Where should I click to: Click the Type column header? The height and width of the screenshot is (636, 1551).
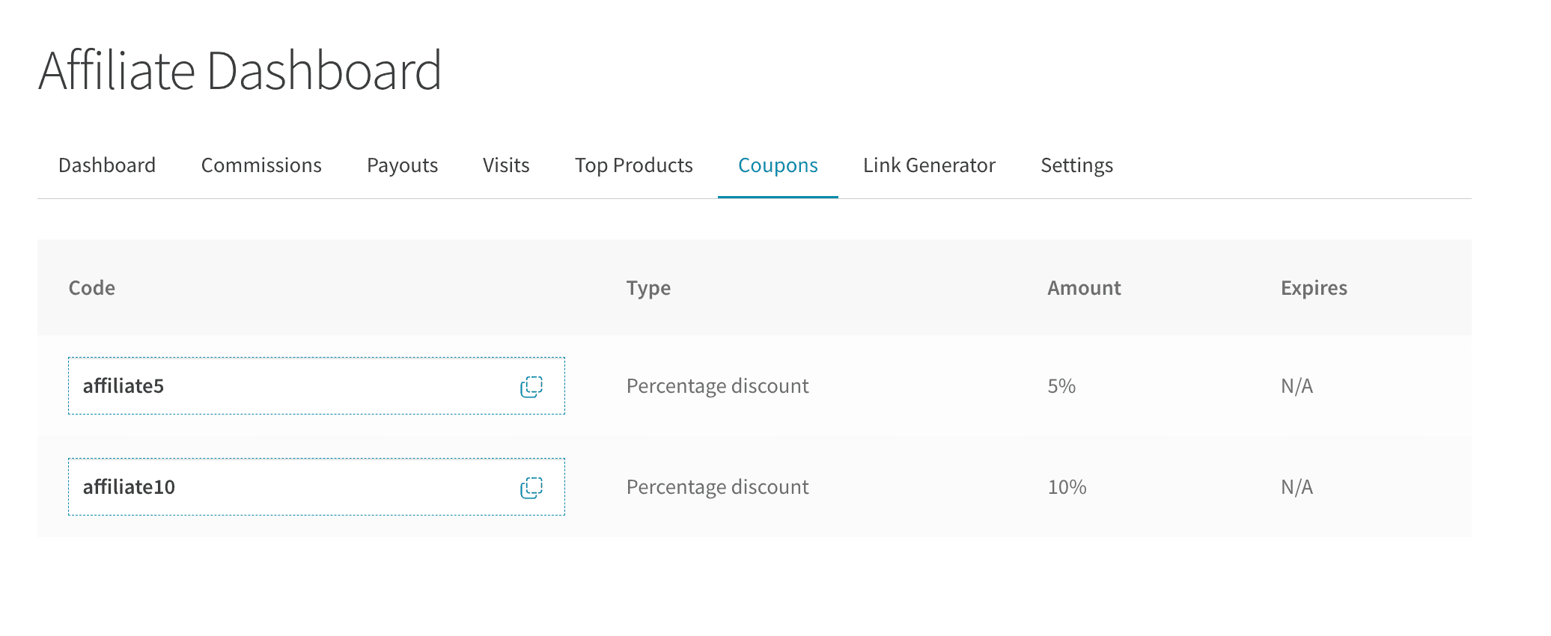click(648, 288)
